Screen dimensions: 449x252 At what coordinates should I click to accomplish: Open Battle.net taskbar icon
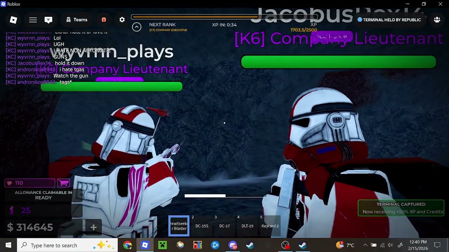tap(215, 245)
